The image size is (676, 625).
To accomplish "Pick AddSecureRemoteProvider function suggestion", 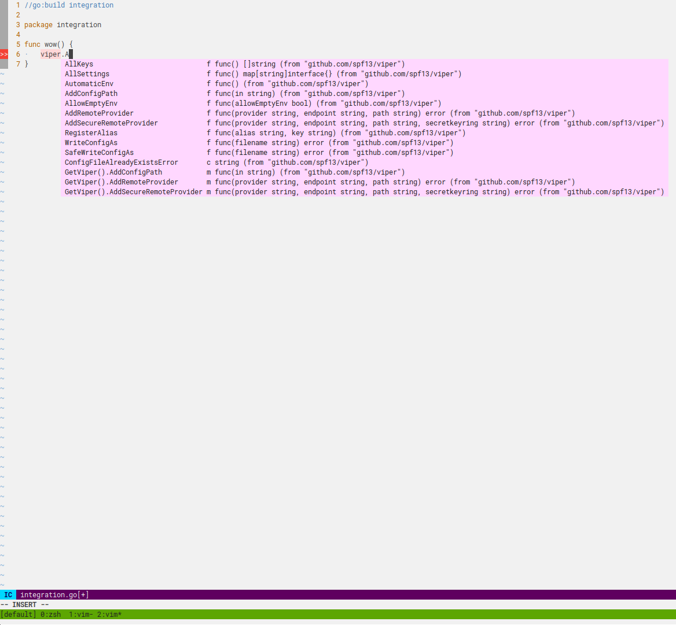I will [x=364, y=123].
